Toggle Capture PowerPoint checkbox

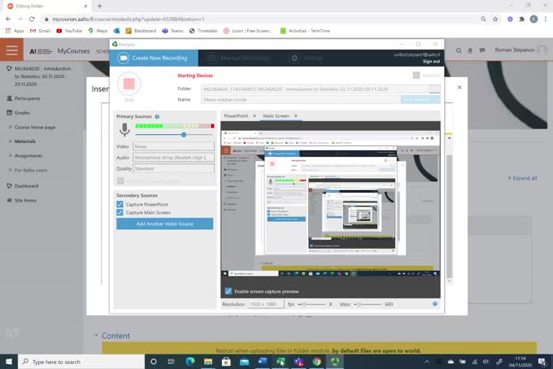pos(120,204)
